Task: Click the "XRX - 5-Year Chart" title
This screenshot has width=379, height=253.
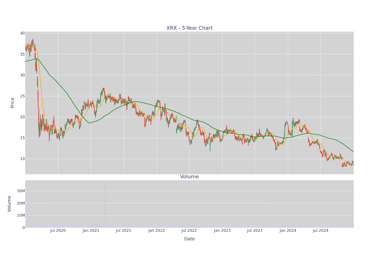Action: pyautogui.click(x=189, y=28)
